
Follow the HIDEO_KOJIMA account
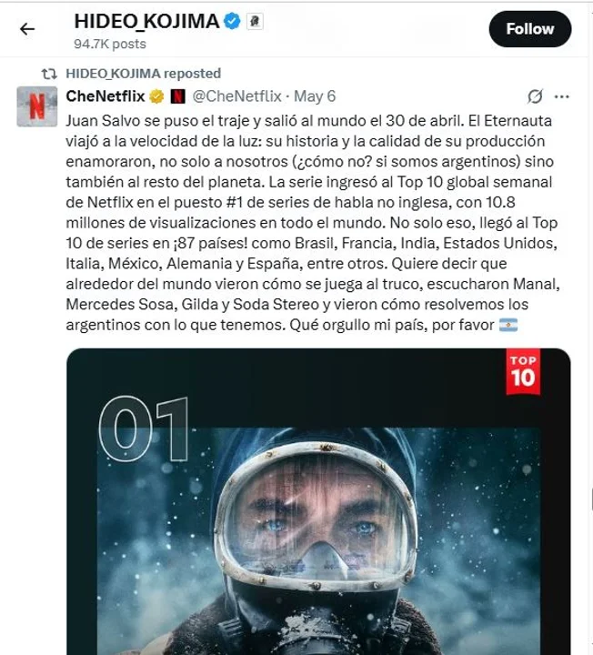coord(530,29)
